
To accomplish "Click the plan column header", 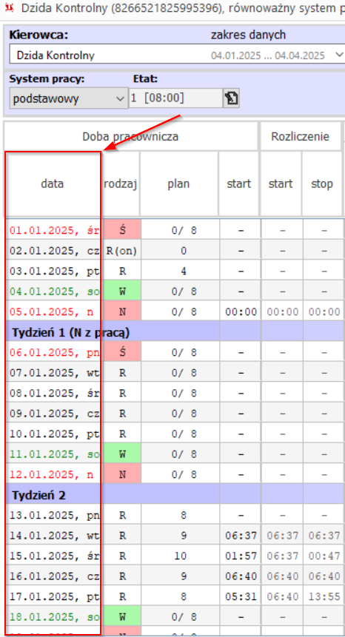I will coord(179,183).
